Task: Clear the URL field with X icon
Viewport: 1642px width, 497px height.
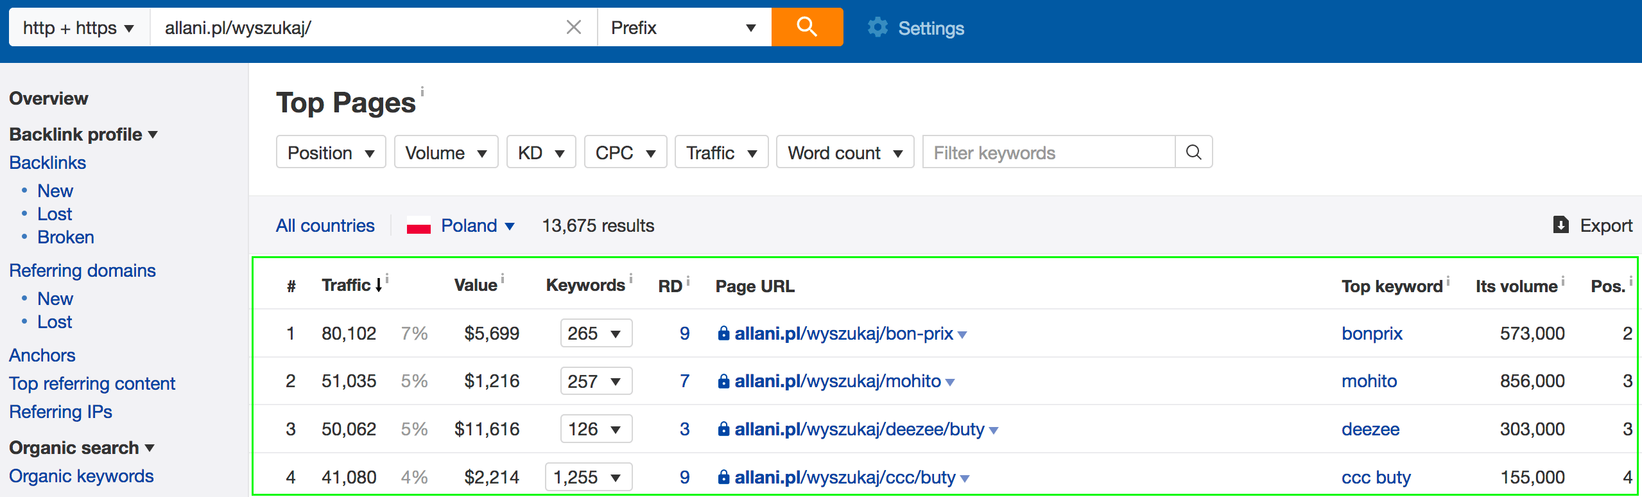Action: click(573, 27)
